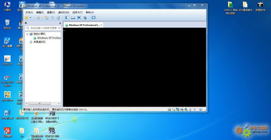Click the display device status icon
Screen dimensions: 271x140
[195, 109]
